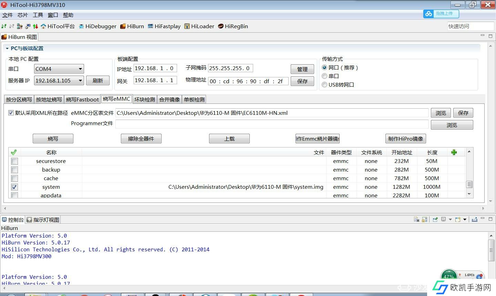This screenshot has height=296, width=496.
Task: Click the partition table vertical scrollbar
Action: 469,184
